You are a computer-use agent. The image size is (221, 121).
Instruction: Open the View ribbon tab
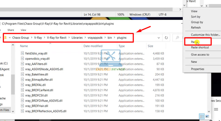(x=23, y=30)
